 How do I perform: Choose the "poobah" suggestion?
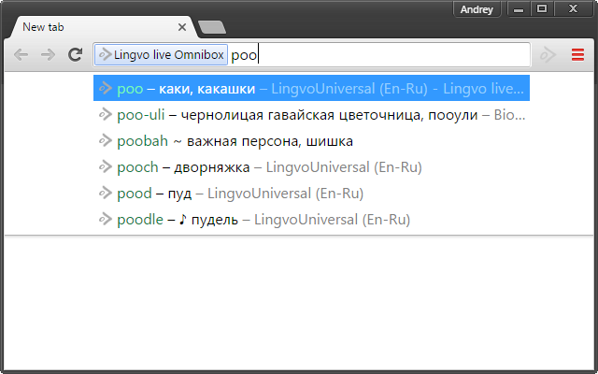tap(311, 141)
